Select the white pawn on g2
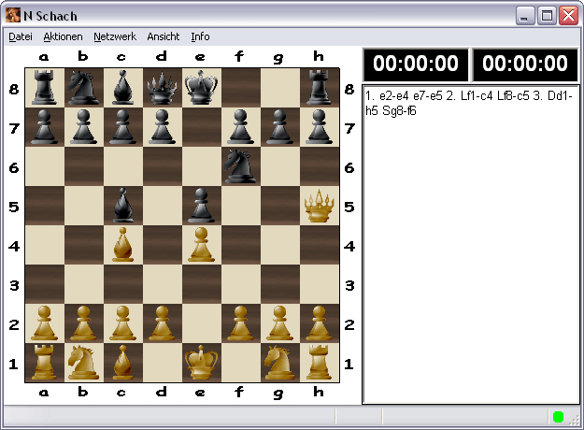 coord(279,323)
